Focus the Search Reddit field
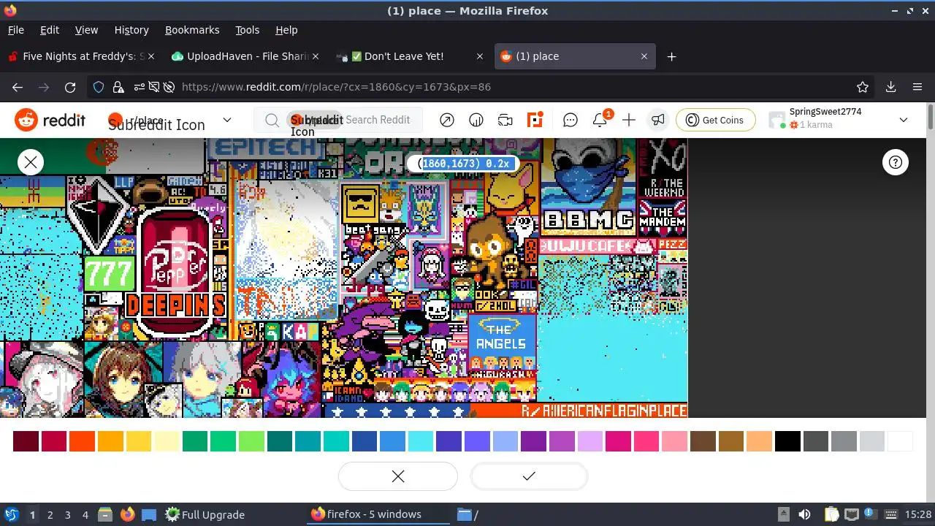This screenshot has width=935, height=526. click(x=338, y=120)
